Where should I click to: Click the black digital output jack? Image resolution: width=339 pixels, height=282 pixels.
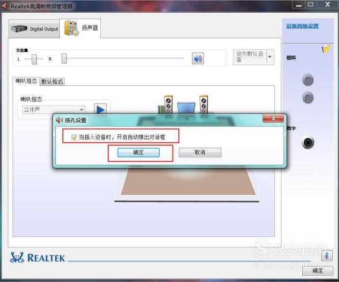pos(308,142)
